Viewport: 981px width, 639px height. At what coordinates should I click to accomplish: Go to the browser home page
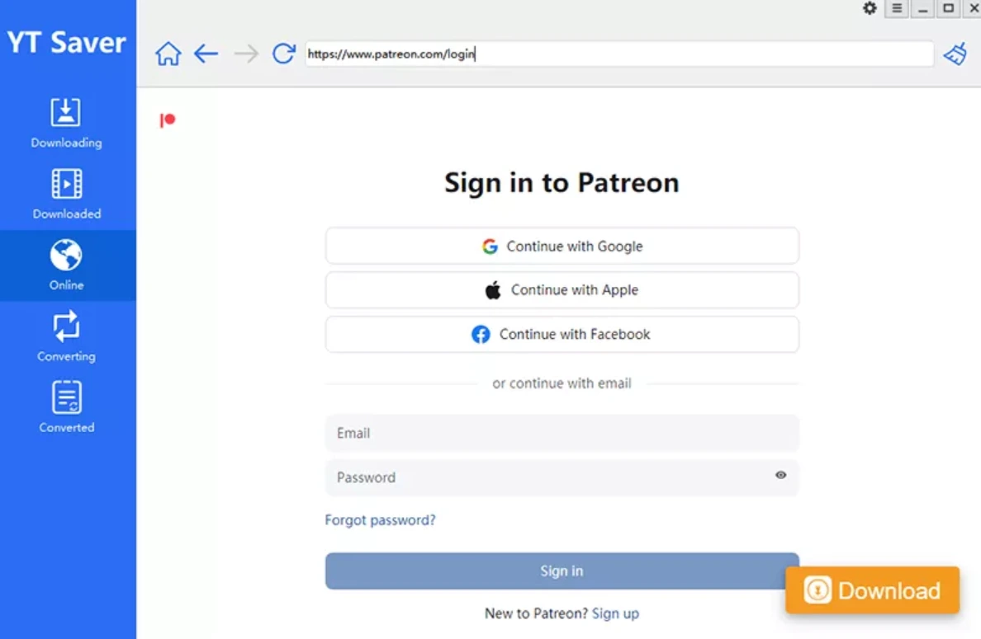[x=168, y=53]
